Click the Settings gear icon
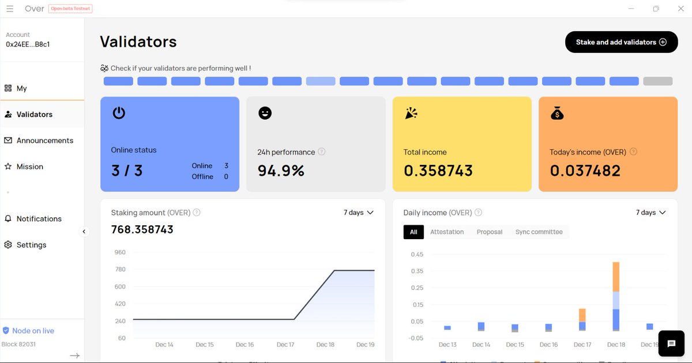Viewport: 692px width, 363px height. (8, 245)
